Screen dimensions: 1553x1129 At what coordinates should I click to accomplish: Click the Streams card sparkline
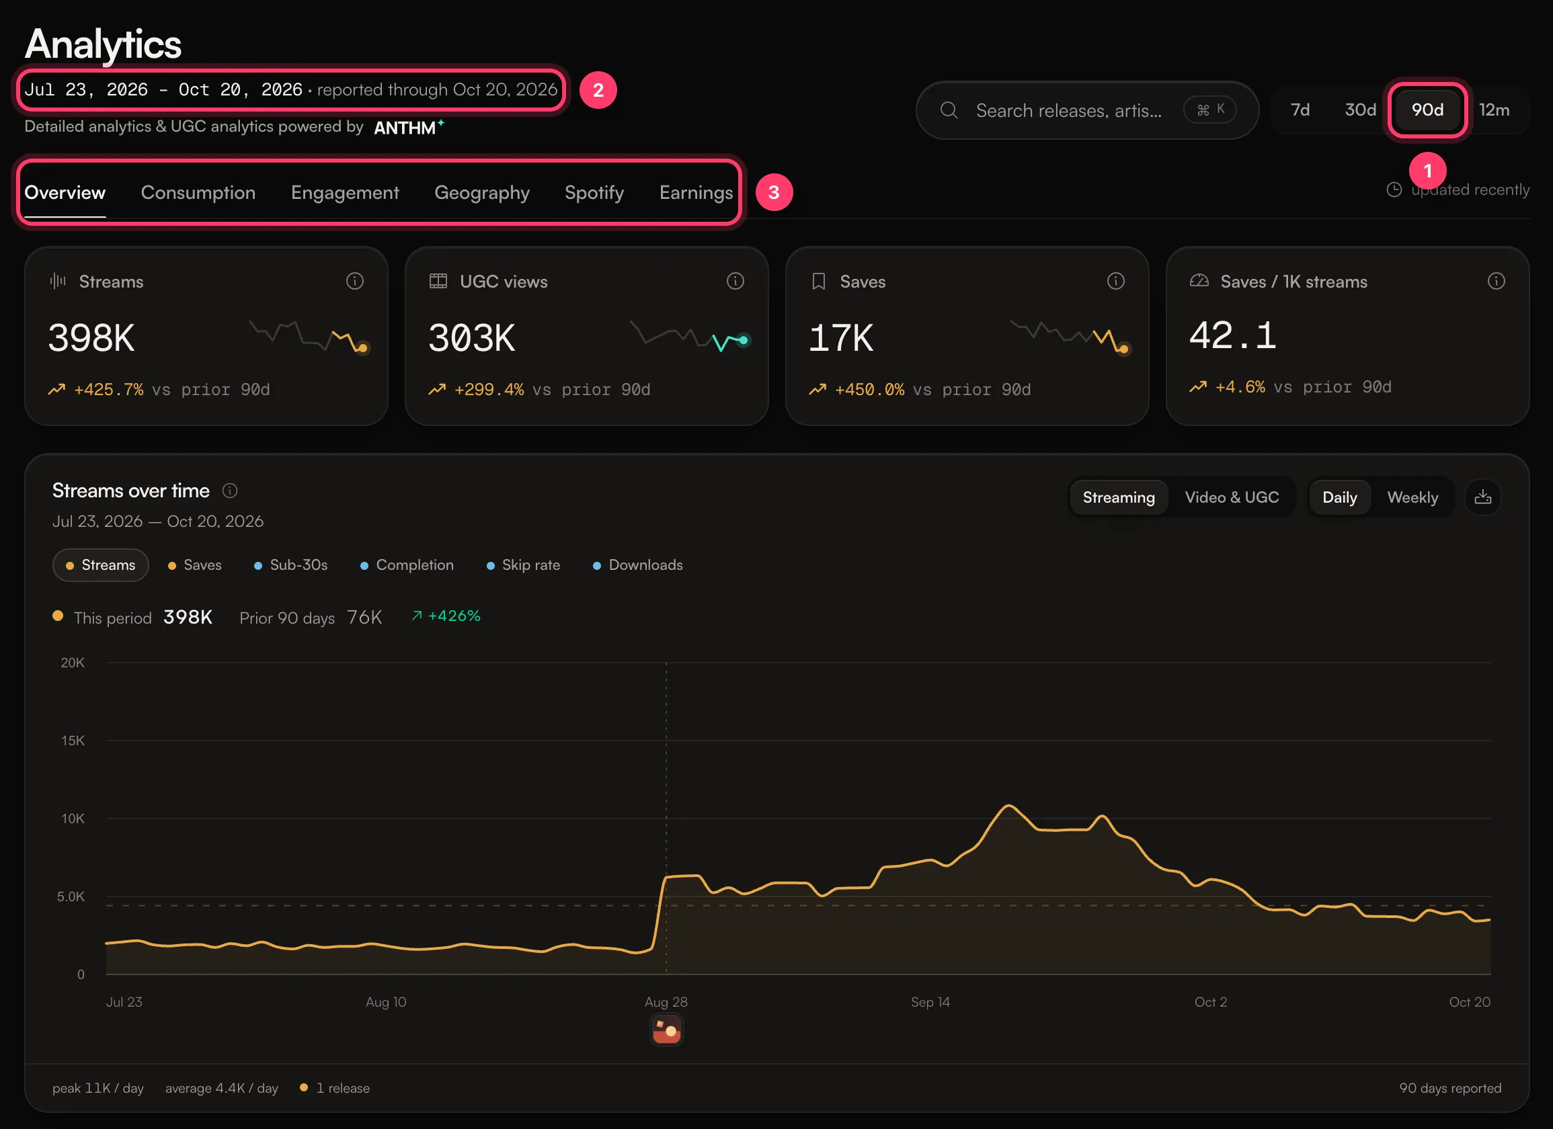[x=309, y=337]
